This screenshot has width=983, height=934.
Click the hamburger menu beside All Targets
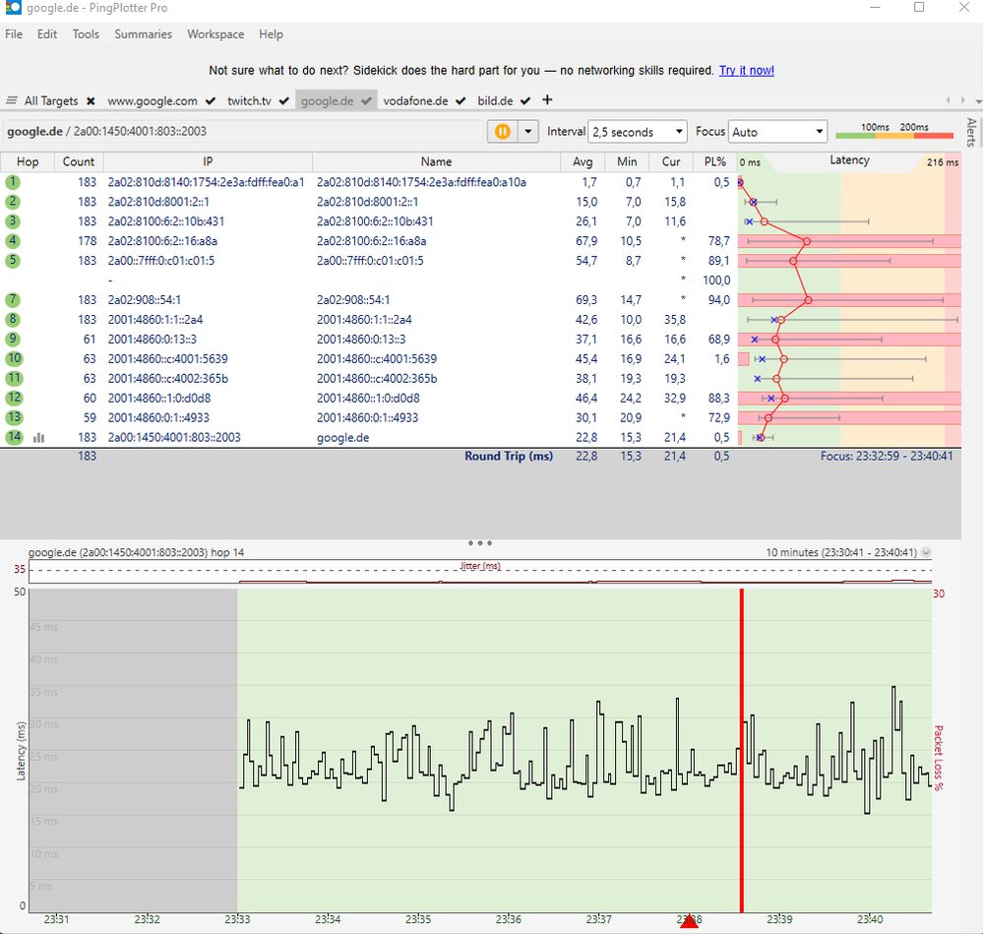pos(14,99)
